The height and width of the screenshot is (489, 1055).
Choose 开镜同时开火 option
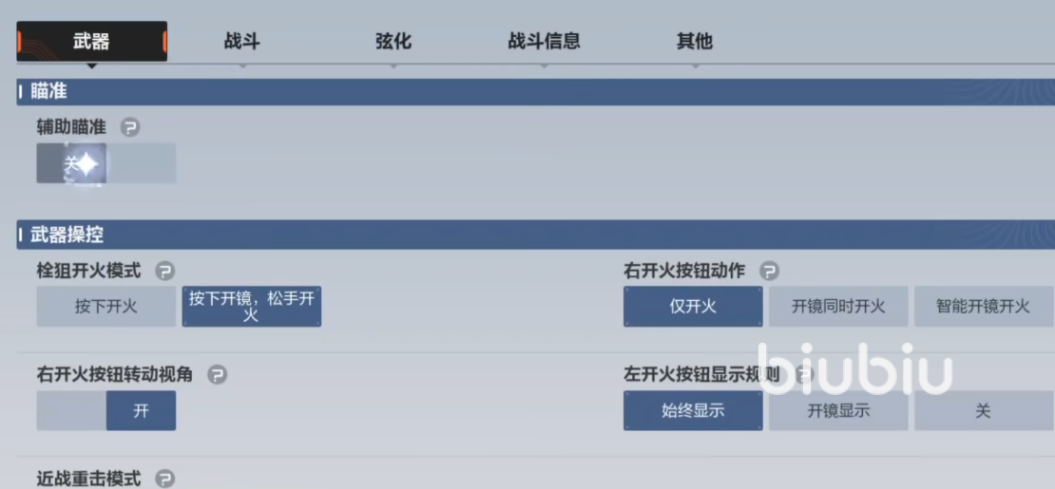click(838, 307)
